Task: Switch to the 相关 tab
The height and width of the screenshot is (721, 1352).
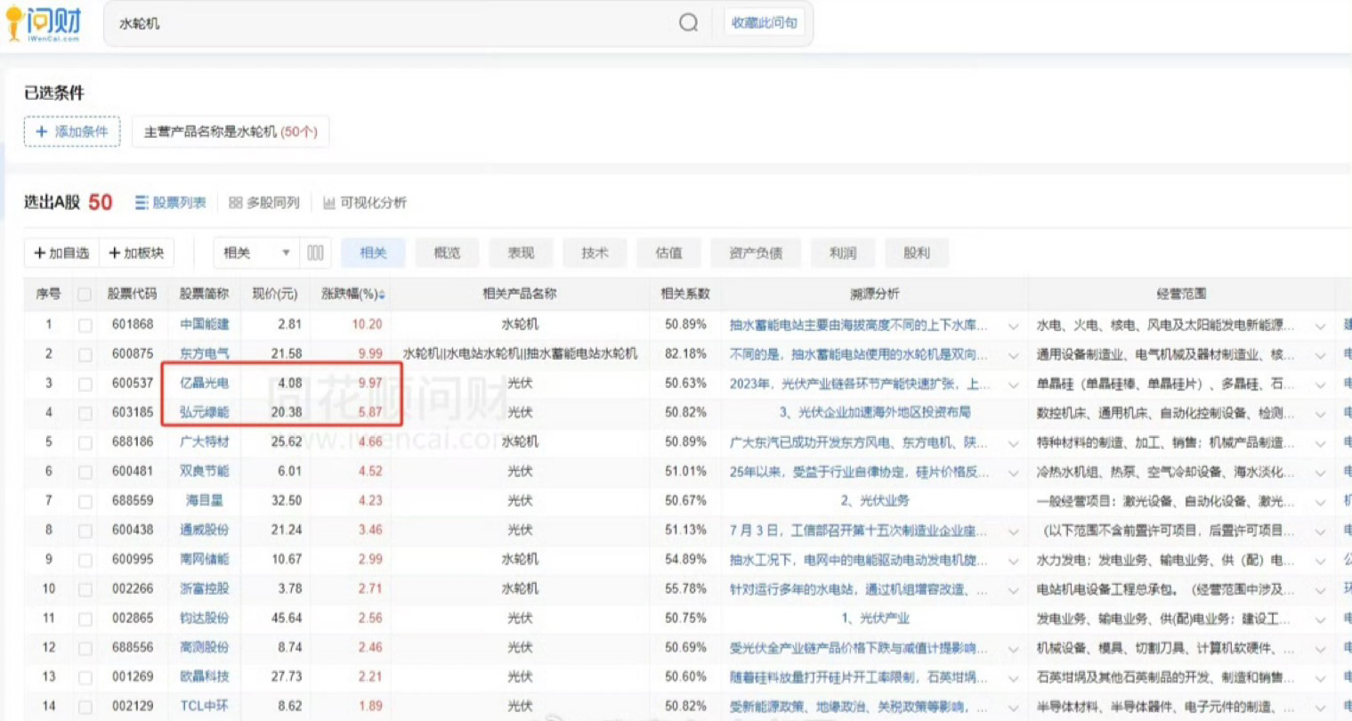Action: click(373, 253)
